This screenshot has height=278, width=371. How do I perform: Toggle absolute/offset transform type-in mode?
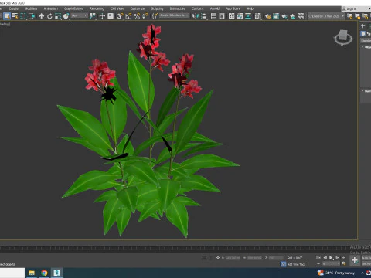tap(218, 258)
